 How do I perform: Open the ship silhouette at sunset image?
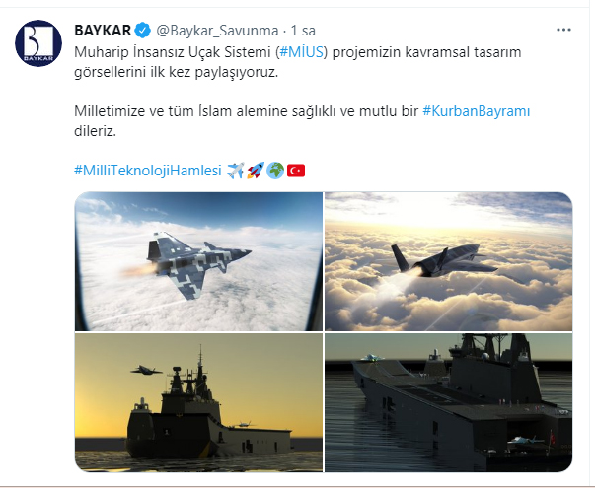198,402
